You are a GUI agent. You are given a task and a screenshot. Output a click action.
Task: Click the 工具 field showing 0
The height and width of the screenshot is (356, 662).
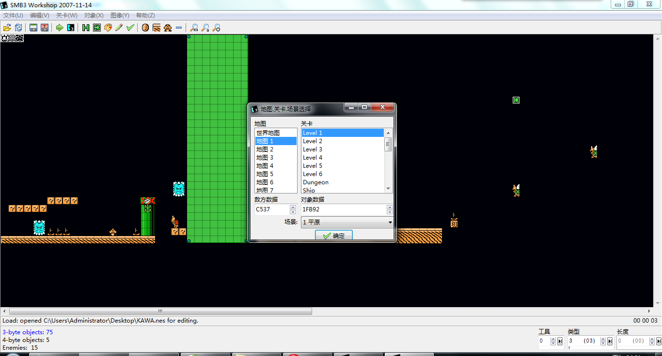pos(544,341)
